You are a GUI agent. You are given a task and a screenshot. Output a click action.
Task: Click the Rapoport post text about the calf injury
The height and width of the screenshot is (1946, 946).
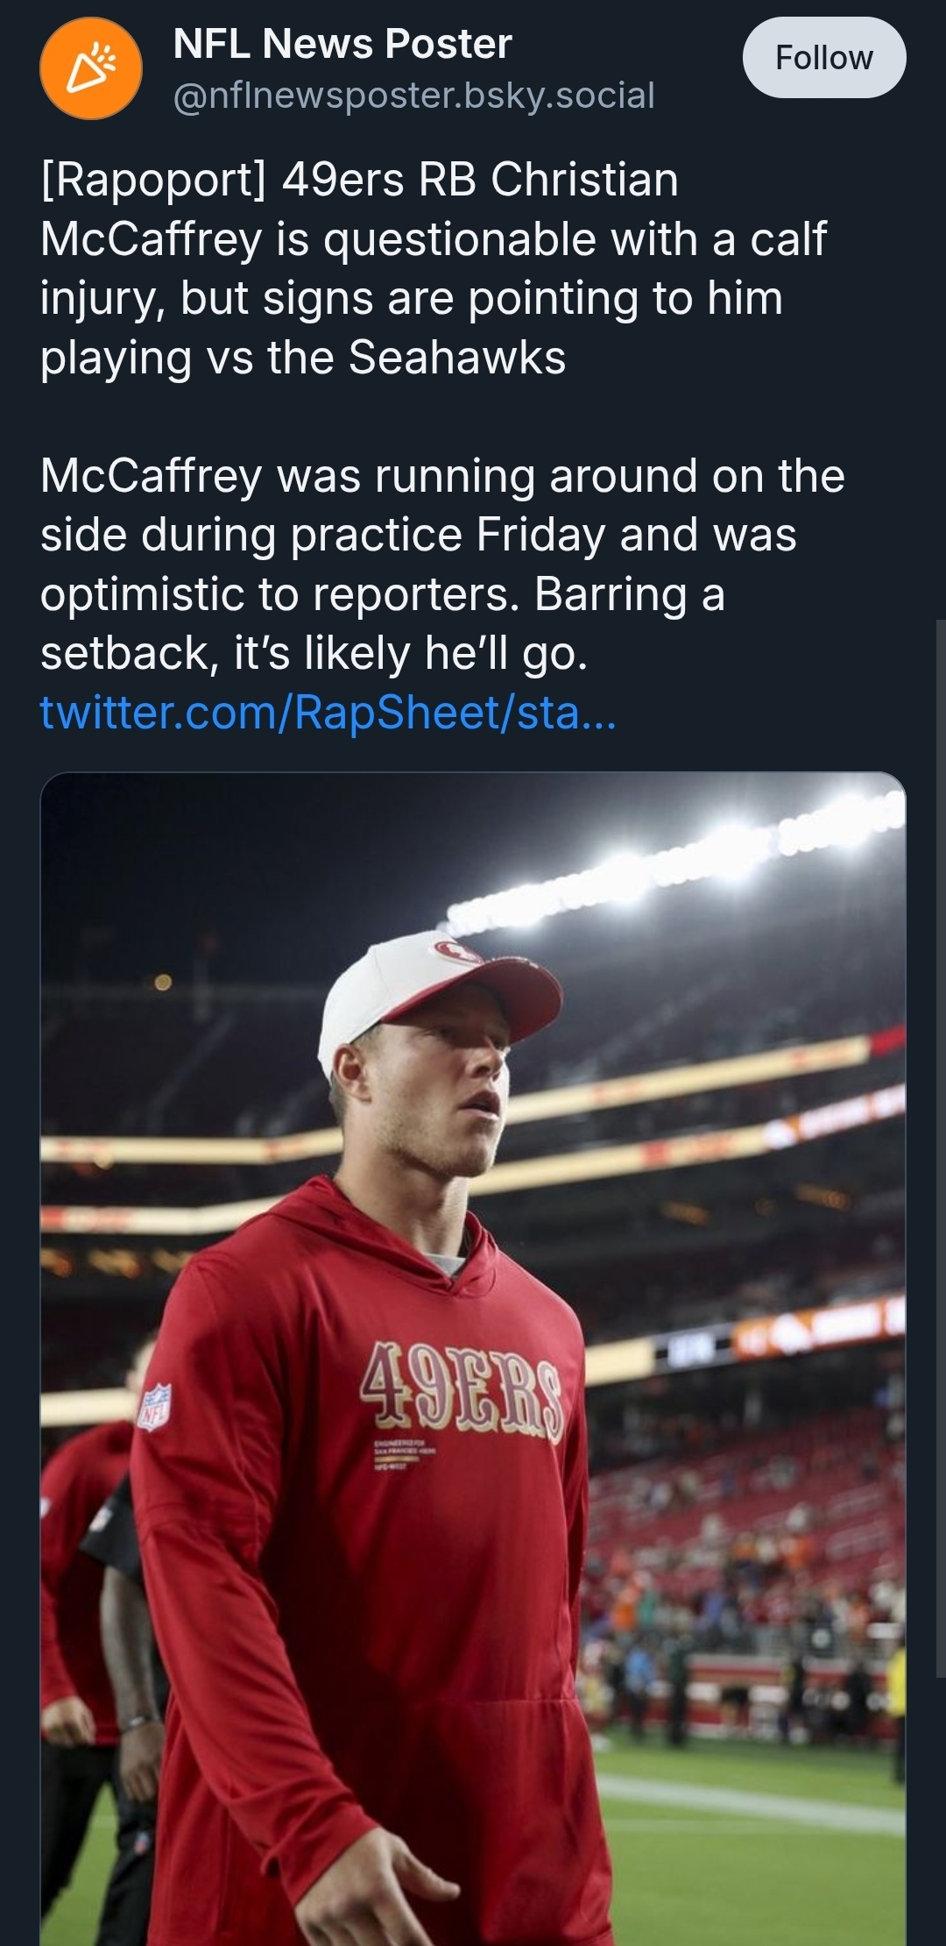click(x=434, y=268)
